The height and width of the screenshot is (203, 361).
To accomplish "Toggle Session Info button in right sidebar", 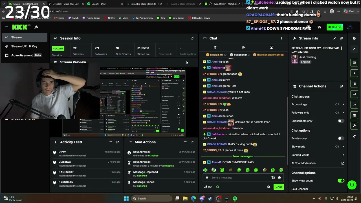I will (354, 105).
